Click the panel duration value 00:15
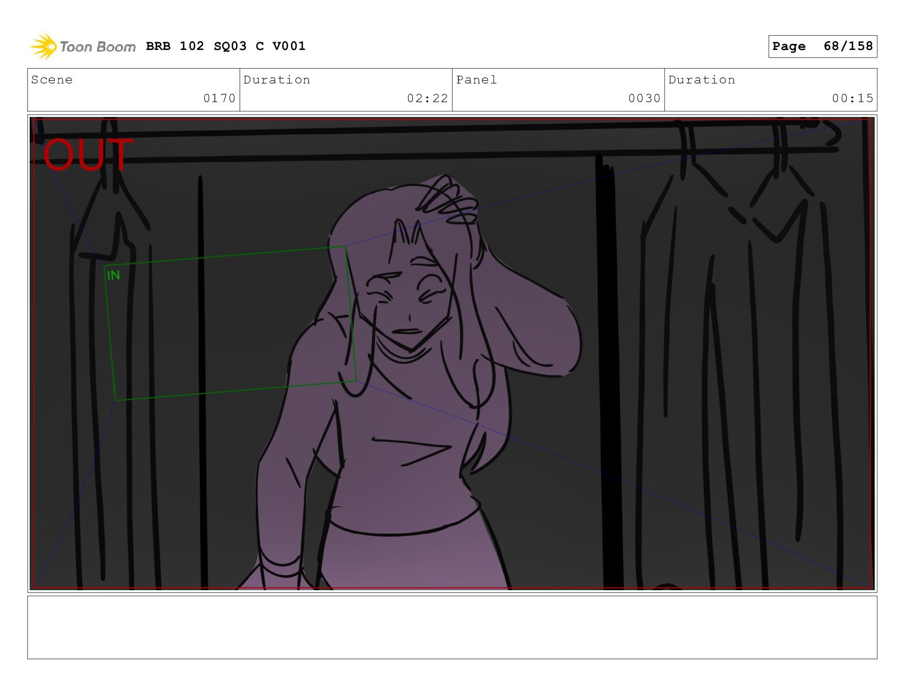The image size is (906, 700). [852, 98]
